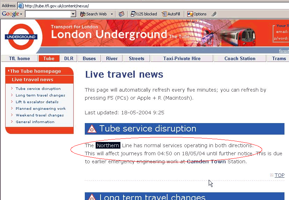
Task: Open the Google search box dropdown arrow
Action: click(x=73, y=14)
